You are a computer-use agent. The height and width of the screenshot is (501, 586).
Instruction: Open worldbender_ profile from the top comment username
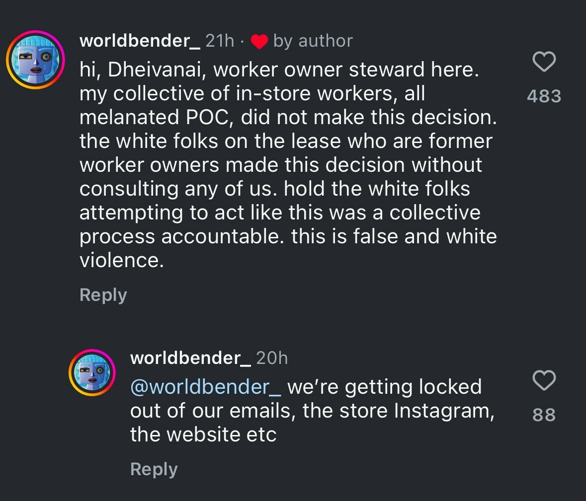(x=140, y=41)
